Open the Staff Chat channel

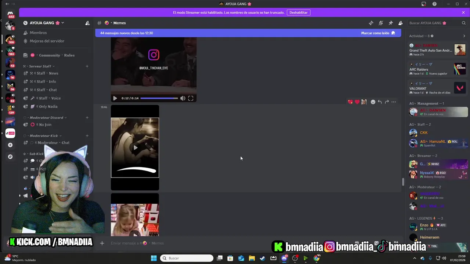click(48, 90)
